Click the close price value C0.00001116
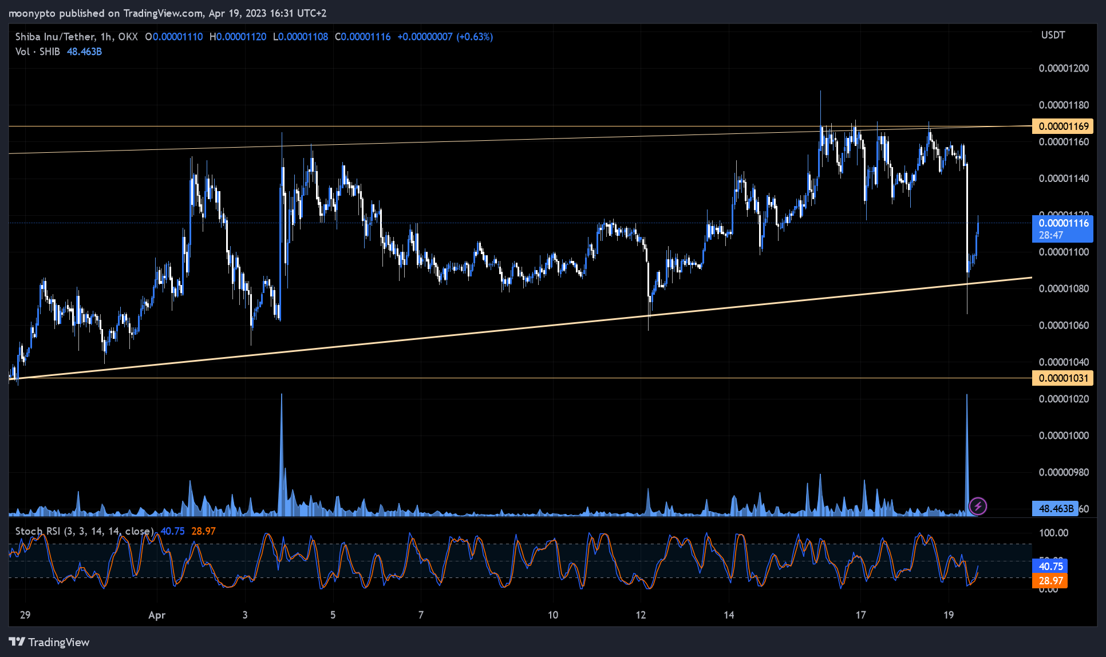This screenshot has width=1106, height=657. [363, 37]
